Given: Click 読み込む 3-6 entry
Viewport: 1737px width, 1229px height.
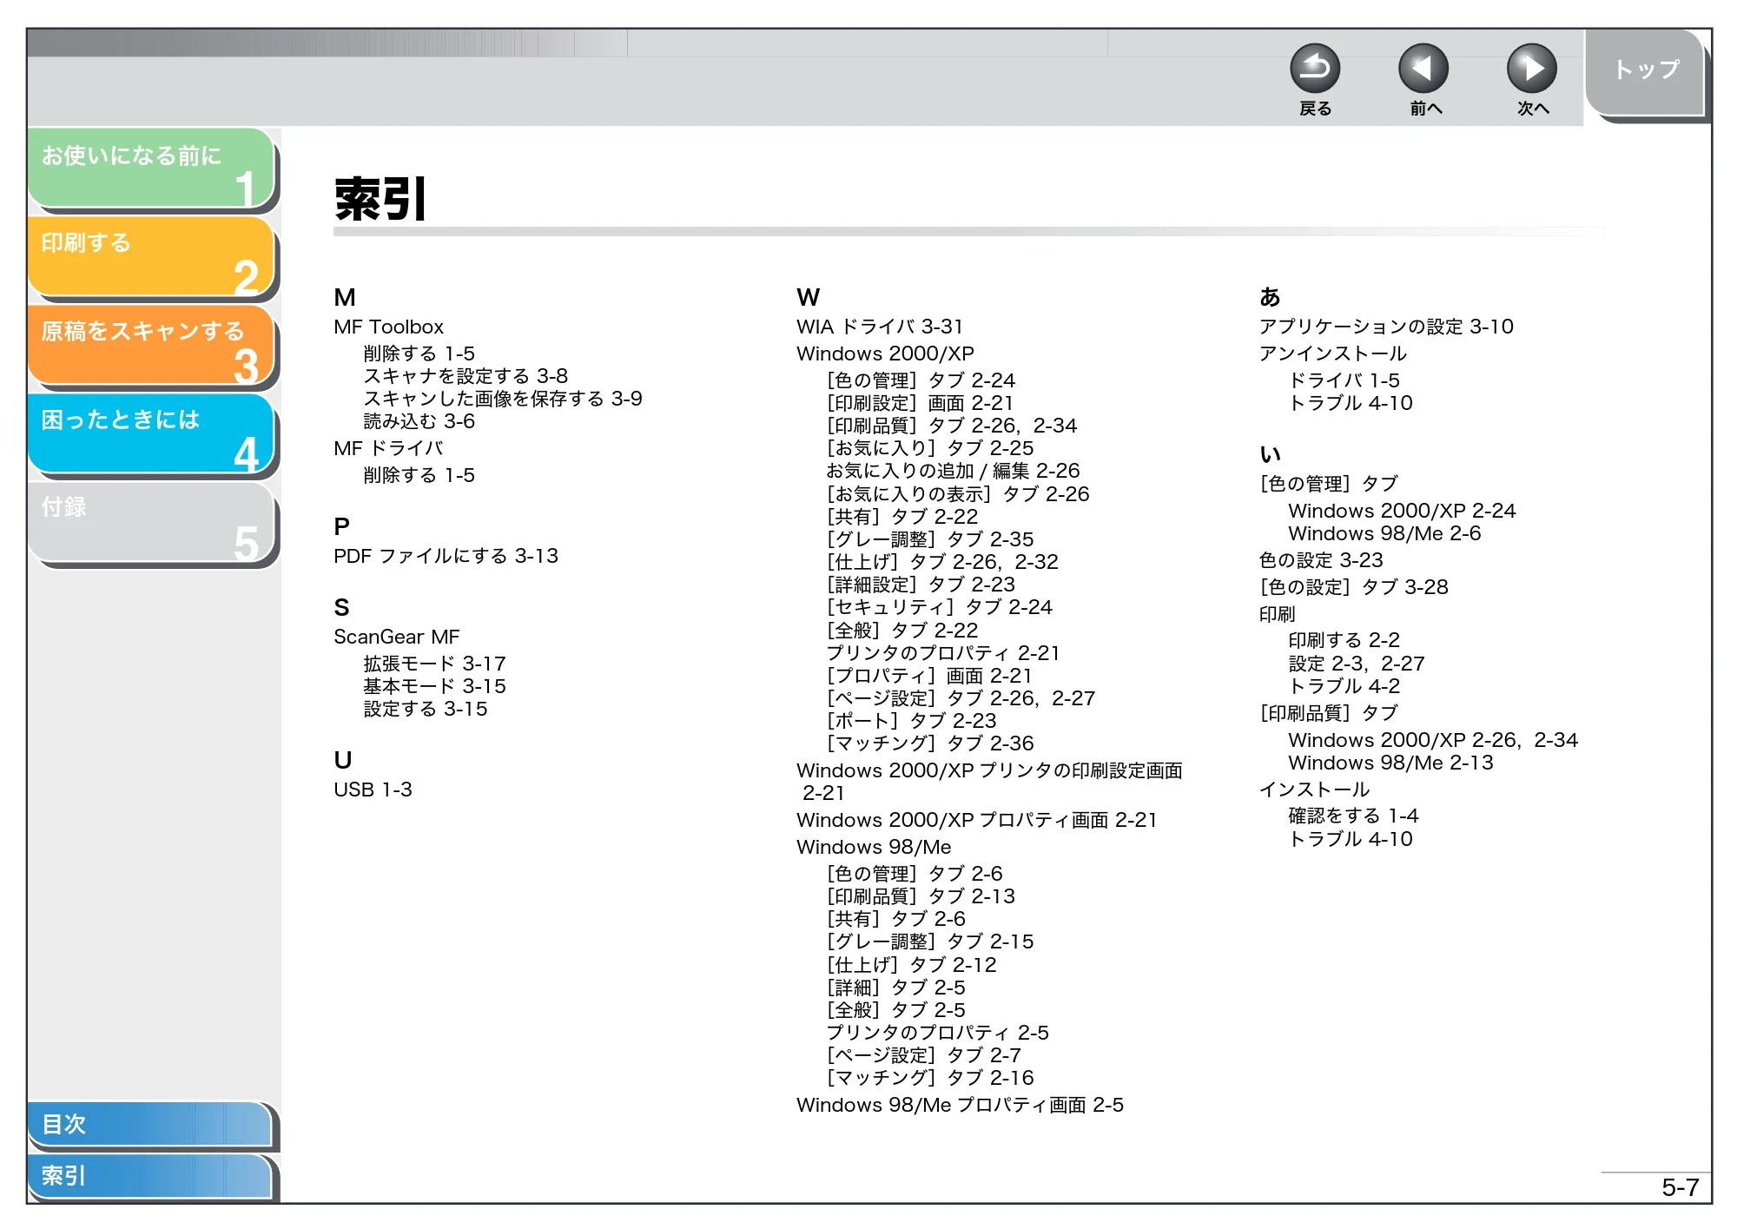Looking at the screenshot, I should point(419,421).
